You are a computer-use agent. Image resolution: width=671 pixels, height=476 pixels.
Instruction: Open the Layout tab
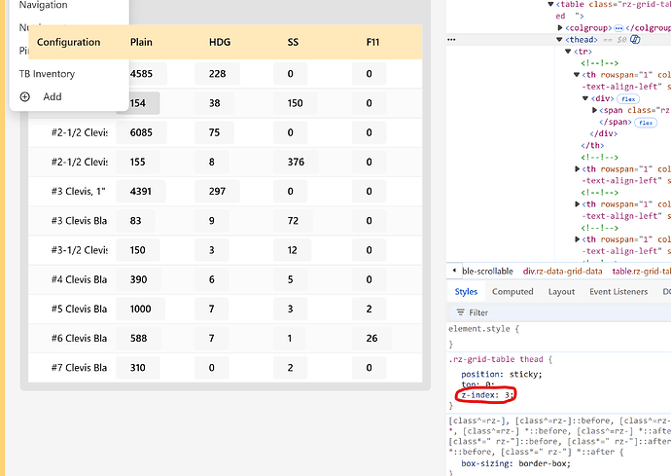(x=561, y=291)
